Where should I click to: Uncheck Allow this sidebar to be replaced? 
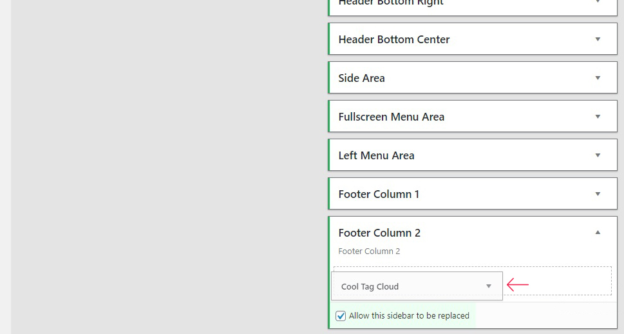(341, 316)
